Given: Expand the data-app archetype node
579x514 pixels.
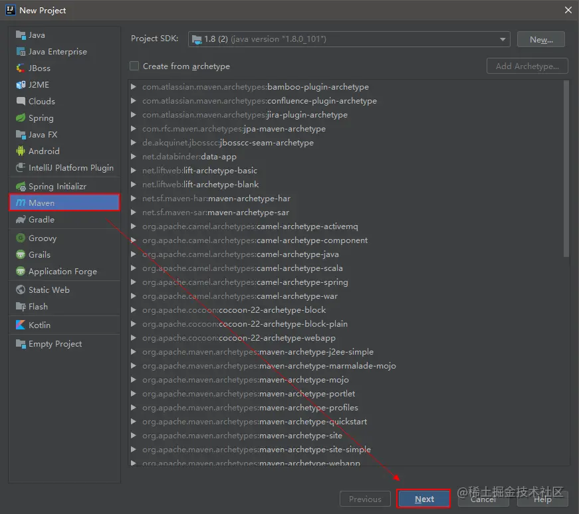Looking at the screenshot, I should pyautogui.click(x=134, y=157).
